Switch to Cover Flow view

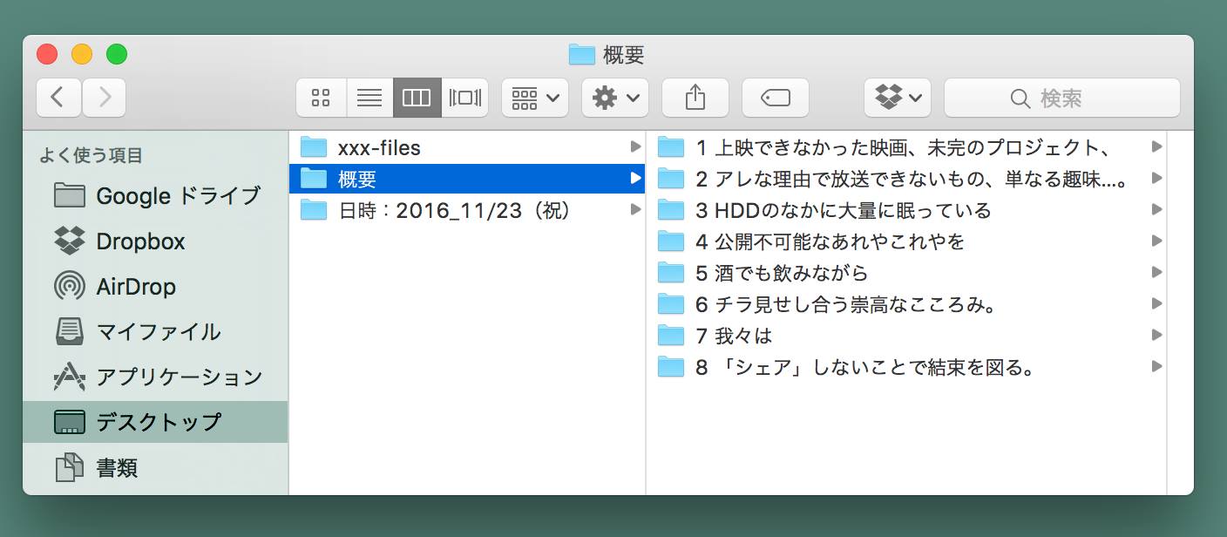tap(464, 98)
